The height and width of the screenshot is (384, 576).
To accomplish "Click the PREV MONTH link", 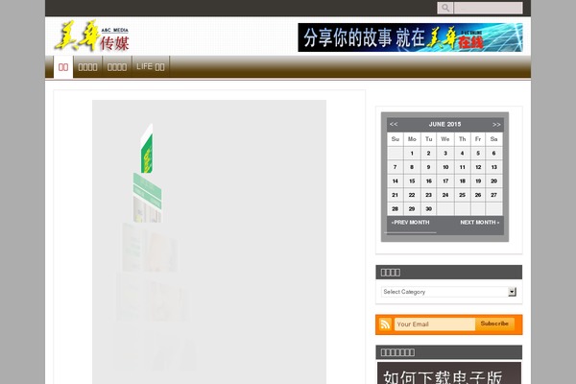I will pos(410,223).
